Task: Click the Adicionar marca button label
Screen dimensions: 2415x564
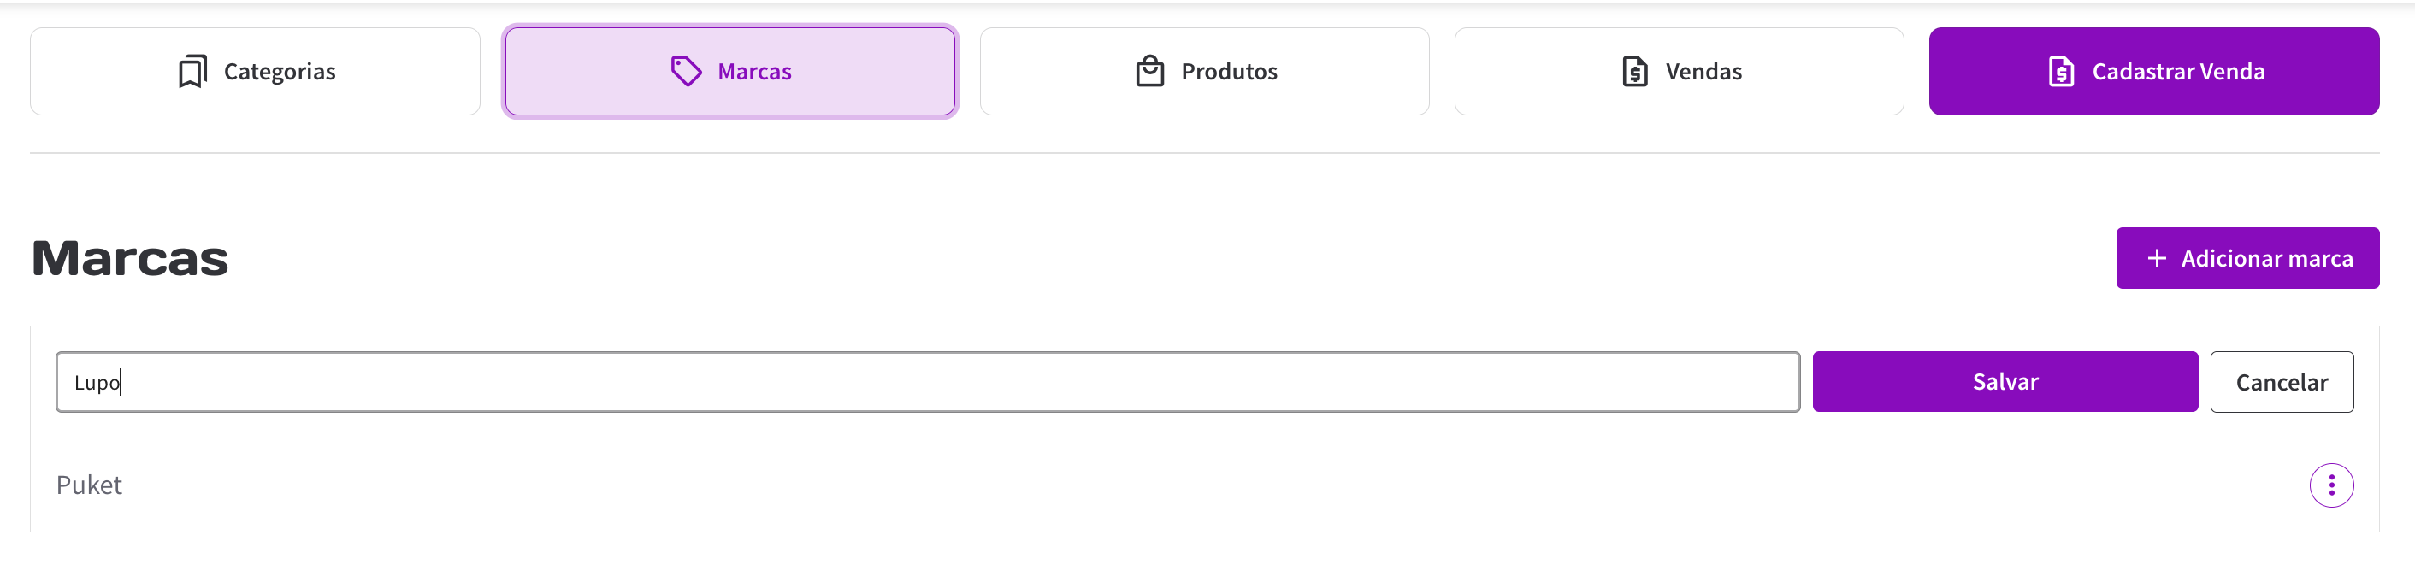Action: [x=2266, y=259]
